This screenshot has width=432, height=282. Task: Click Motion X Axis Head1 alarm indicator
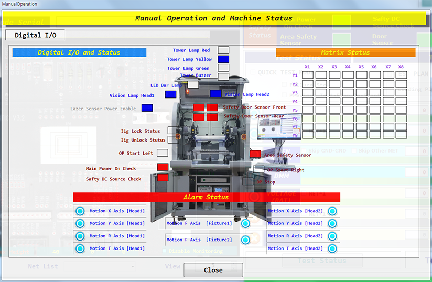tap(80, 211)
